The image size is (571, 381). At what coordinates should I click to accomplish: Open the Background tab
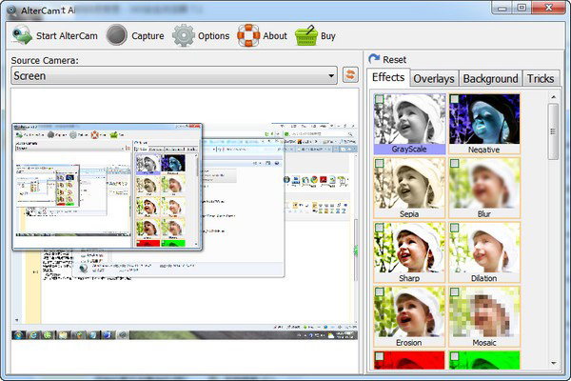pyautogui.click(x=490, y=79)
